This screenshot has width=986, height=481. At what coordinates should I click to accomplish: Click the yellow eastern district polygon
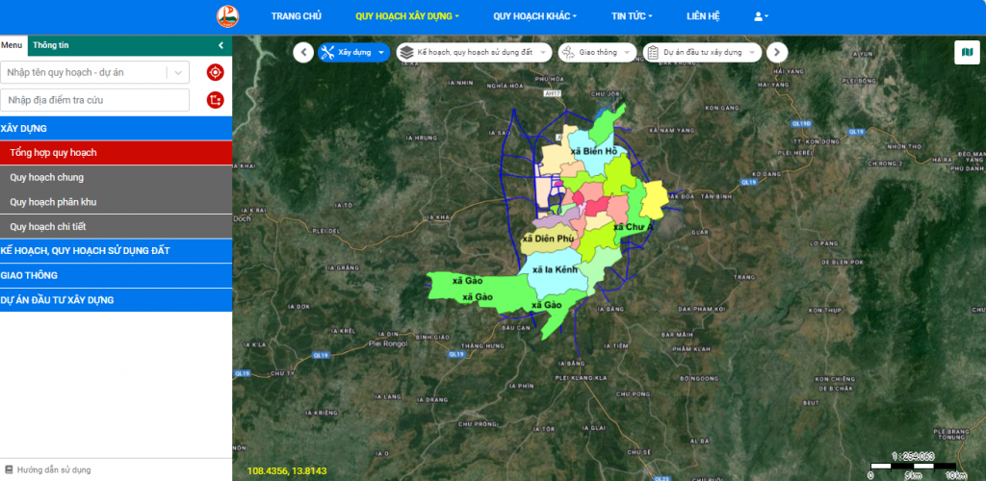(x=654, y=199)
